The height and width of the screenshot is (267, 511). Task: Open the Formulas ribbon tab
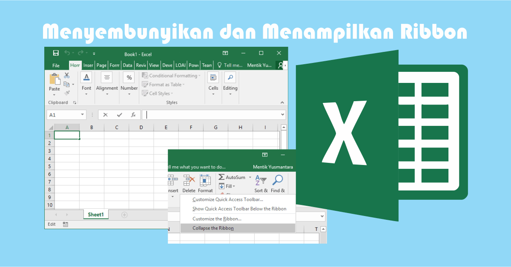tap(115, 65)
